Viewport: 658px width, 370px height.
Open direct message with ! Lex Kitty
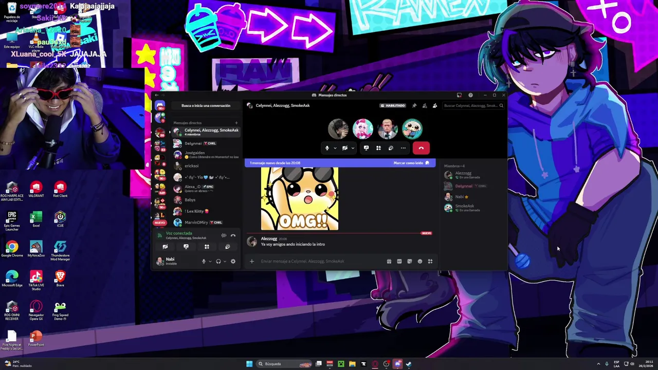pyautogui.click(x=206, y=211)
